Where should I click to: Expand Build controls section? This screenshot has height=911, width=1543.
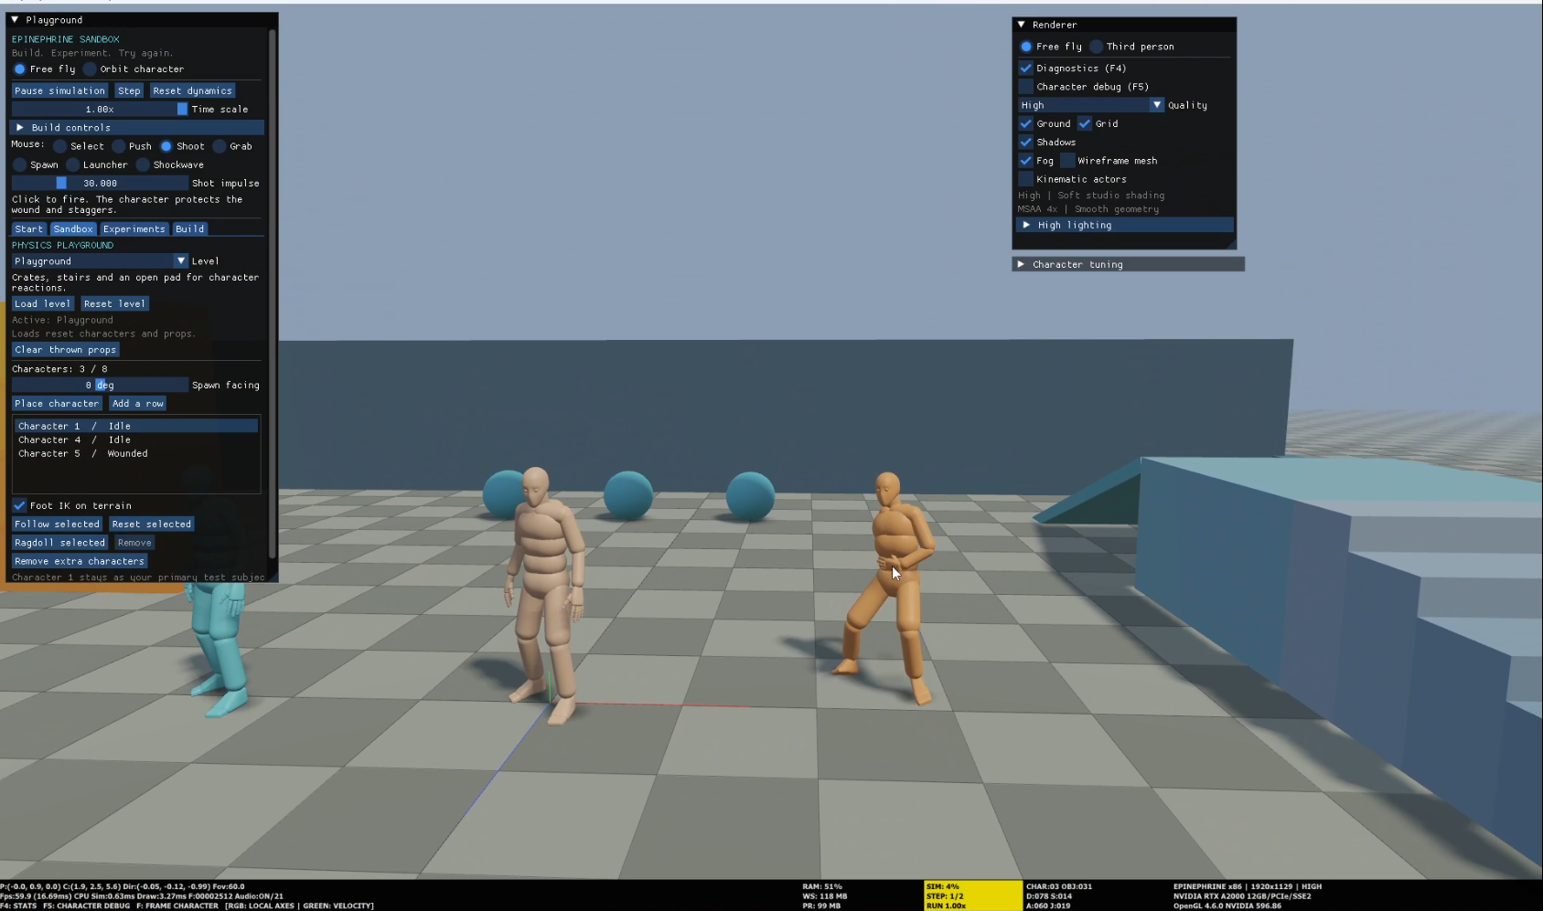pos(20,128)
